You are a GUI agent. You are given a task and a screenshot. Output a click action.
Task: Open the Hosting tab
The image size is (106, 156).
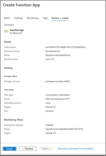[18, 18]
